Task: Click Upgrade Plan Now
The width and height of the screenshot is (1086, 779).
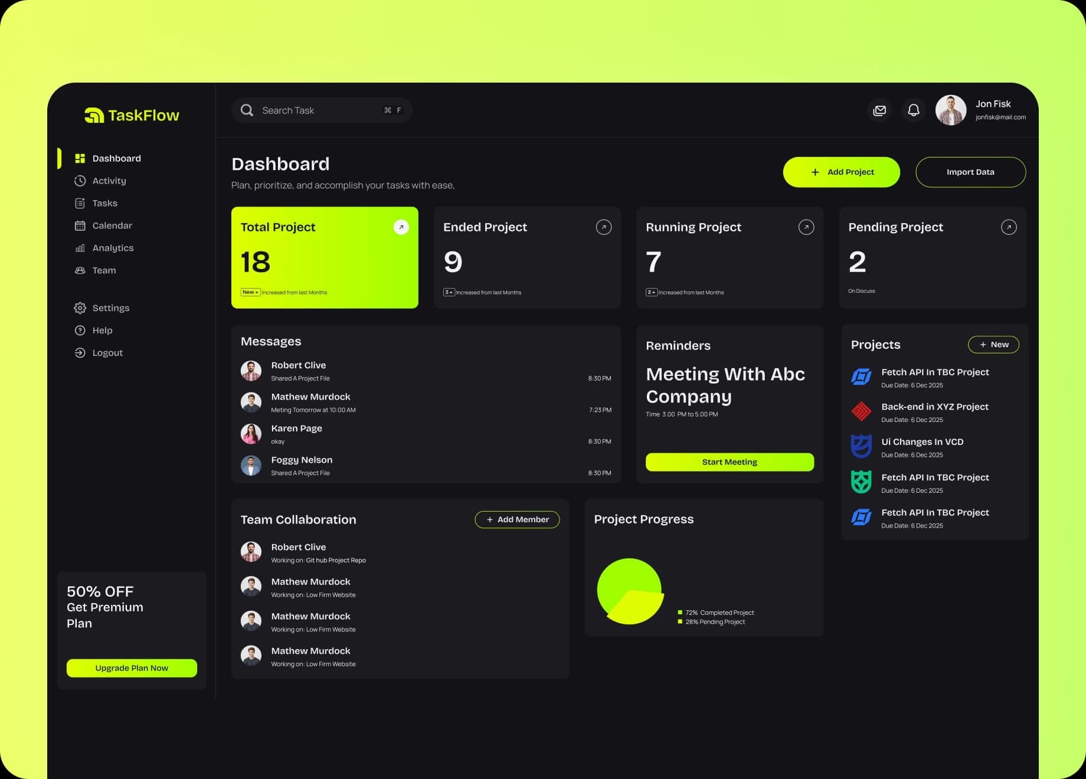Action: (131, 667)
